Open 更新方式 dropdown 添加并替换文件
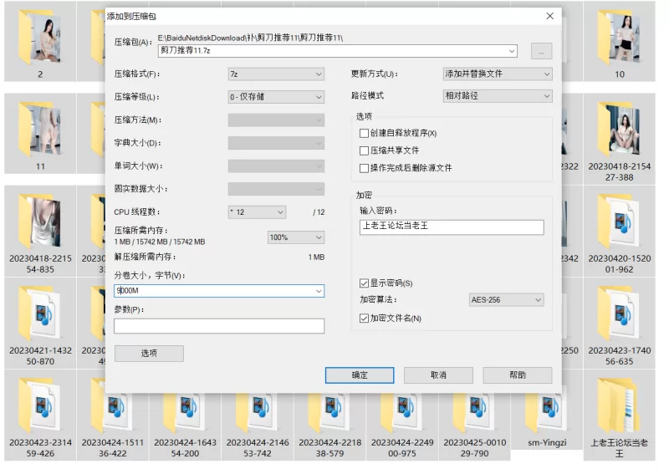 (x=498, y=74)
